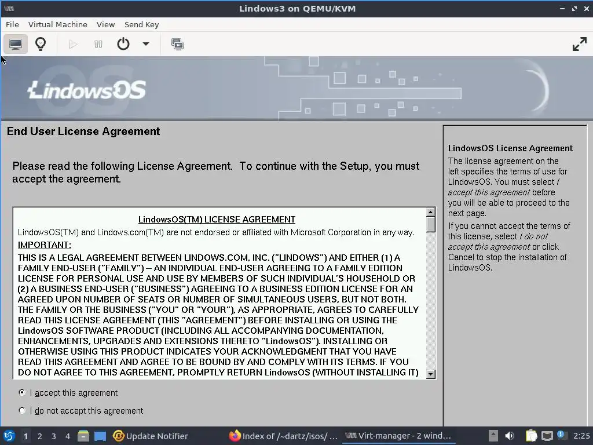Click the Run virtual machine play icon
The height and width of the screenshot is (445, 593).
(x=73, y=44)
